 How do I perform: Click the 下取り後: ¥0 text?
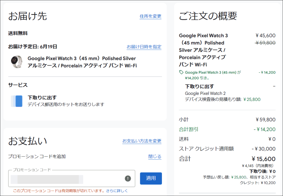click(x=263, y=171)
